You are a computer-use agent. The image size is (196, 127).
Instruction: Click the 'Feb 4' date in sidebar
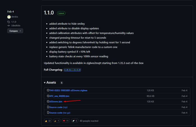pos(11,12)
